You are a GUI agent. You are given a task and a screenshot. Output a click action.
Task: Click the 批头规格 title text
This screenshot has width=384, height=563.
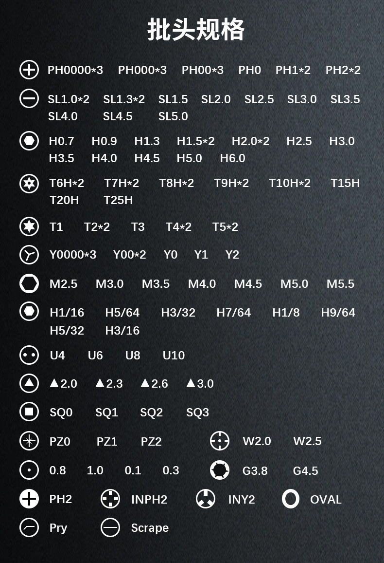pyautogui.click(x=196, y=30)
